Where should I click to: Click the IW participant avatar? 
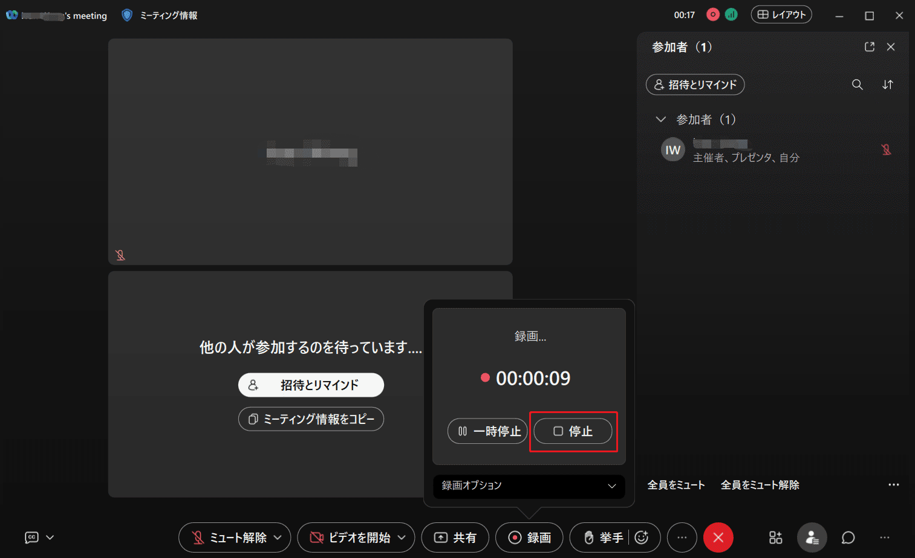click(x=673, y=150)
